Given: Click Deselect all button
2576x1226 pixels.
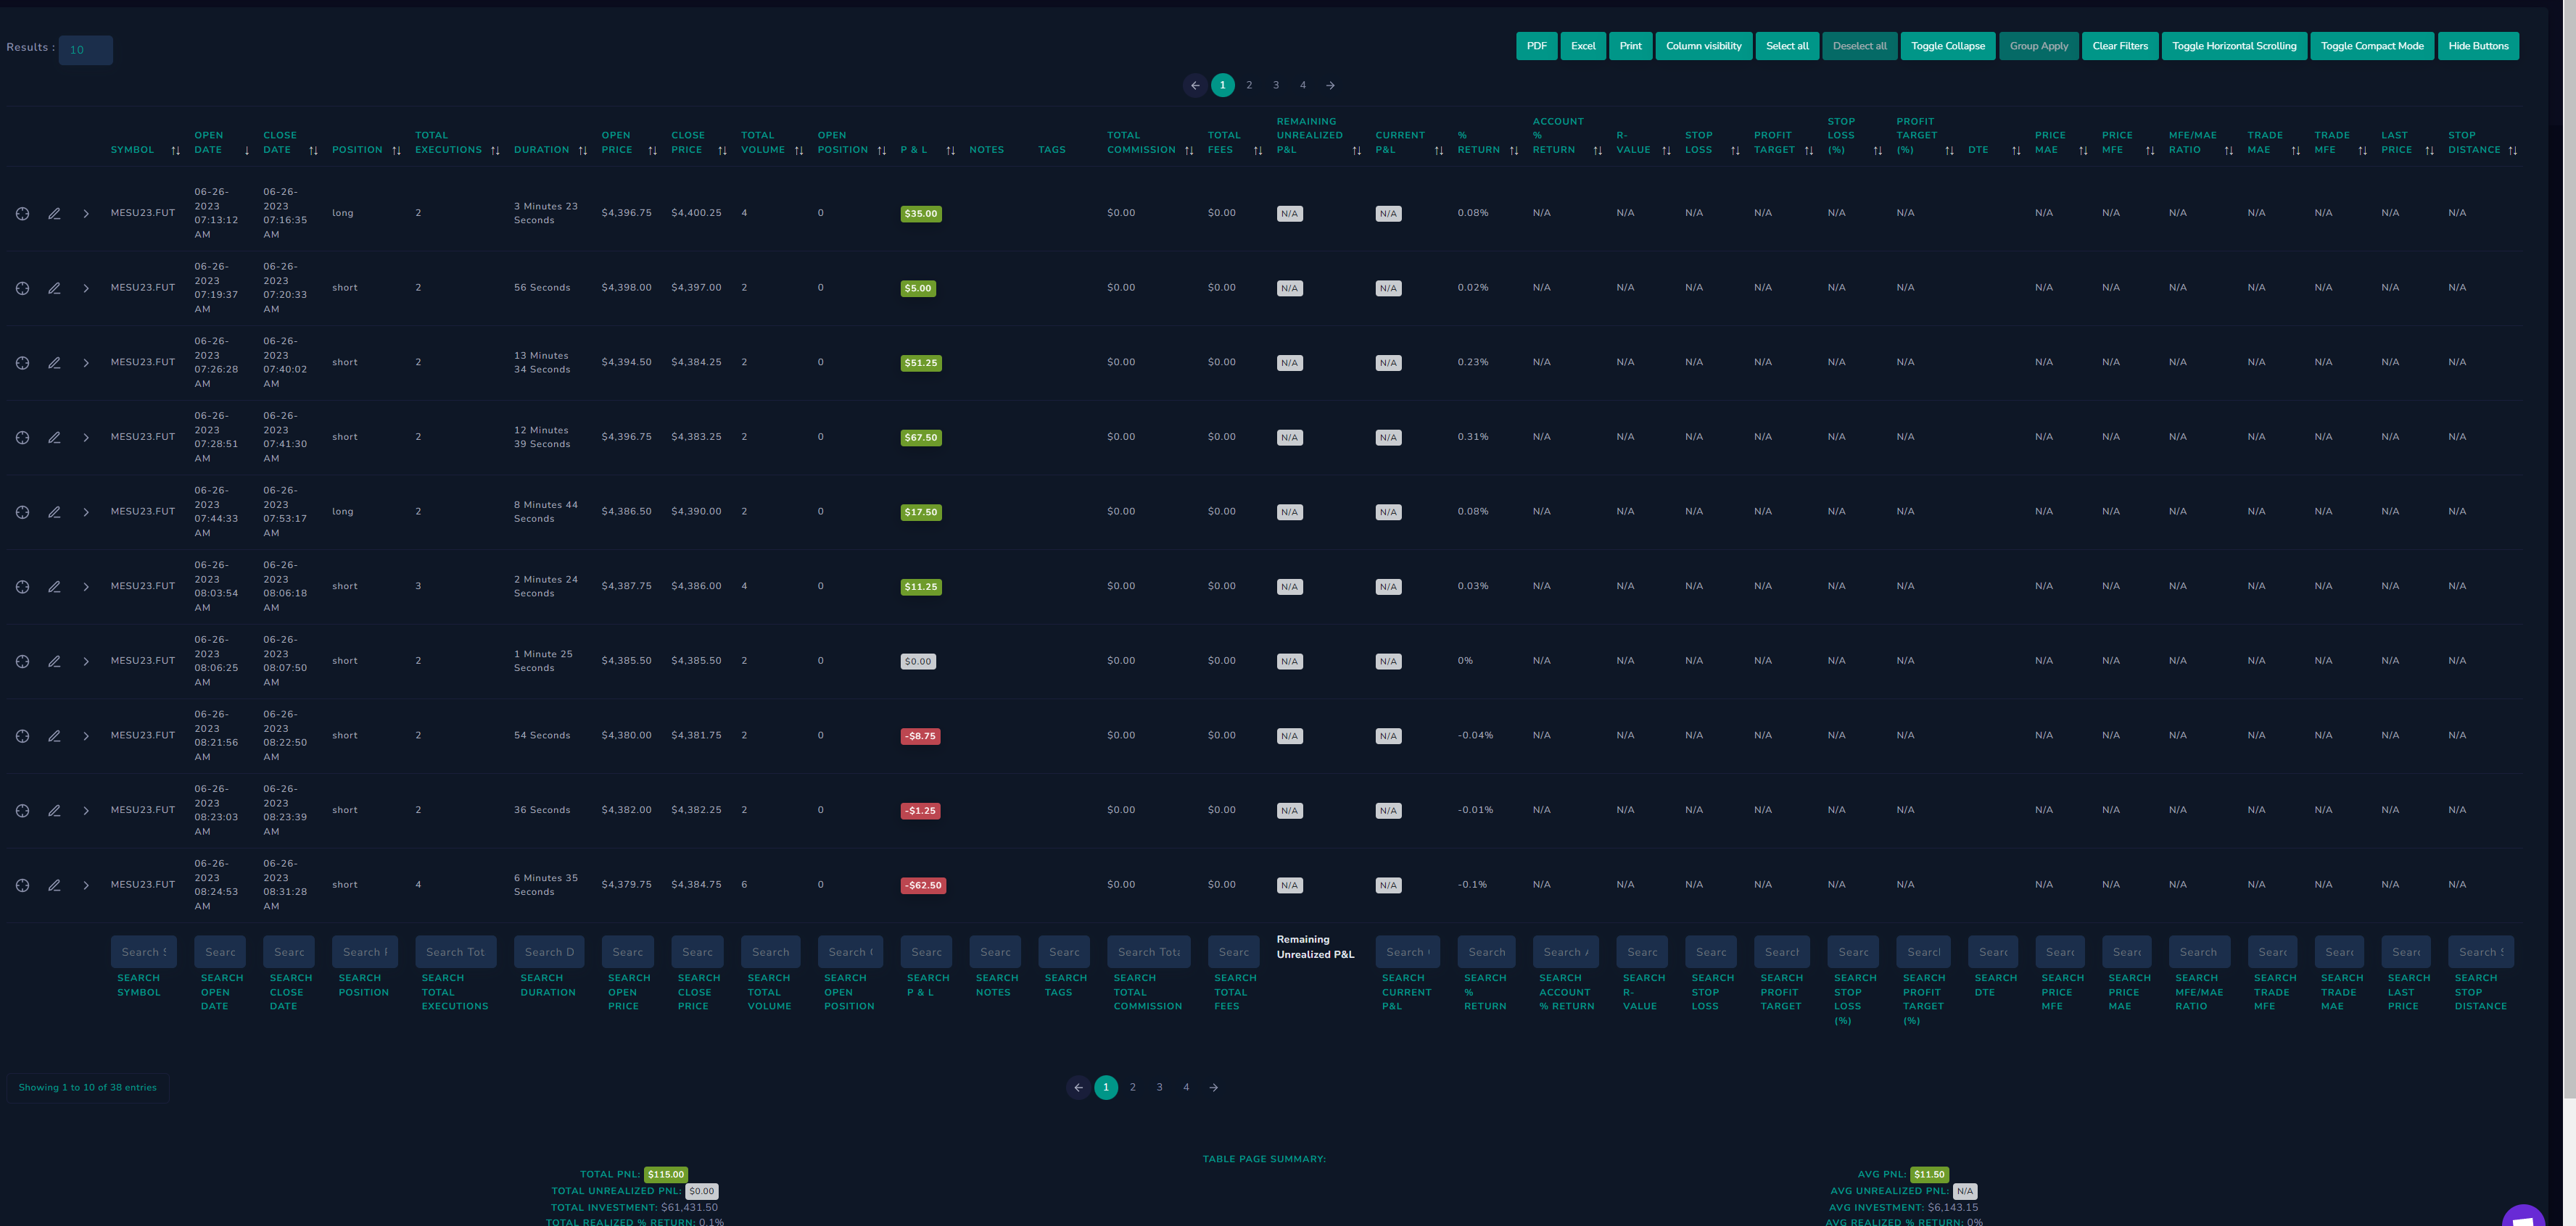Looking at the screenshot, I should [x=1859, y=46].
